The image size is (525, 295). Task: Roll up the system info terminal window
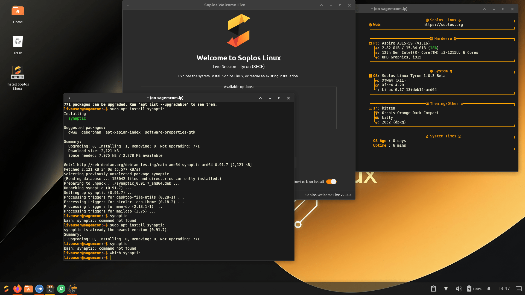coord(485,9)
